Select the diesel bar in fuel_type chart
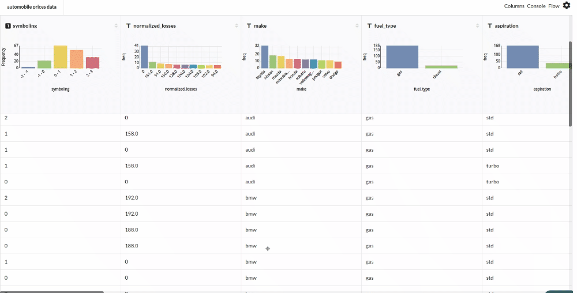The height and width of the screenshot is (293, 577). [441, 67]
